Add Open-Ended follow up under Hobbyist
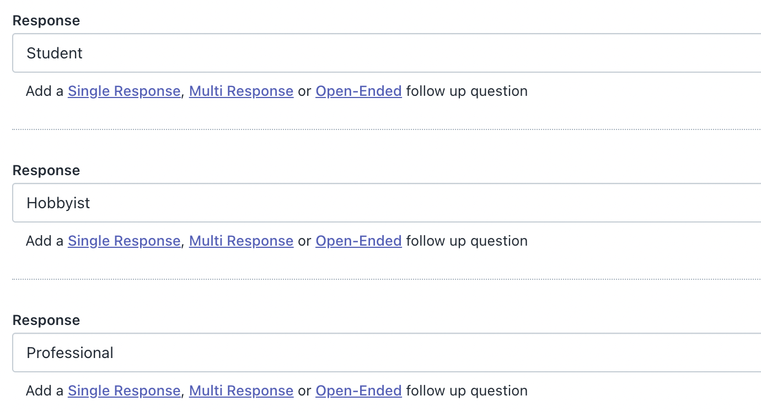Image resolution: width=761 pixels, height=412 pixels. point(358,241)
